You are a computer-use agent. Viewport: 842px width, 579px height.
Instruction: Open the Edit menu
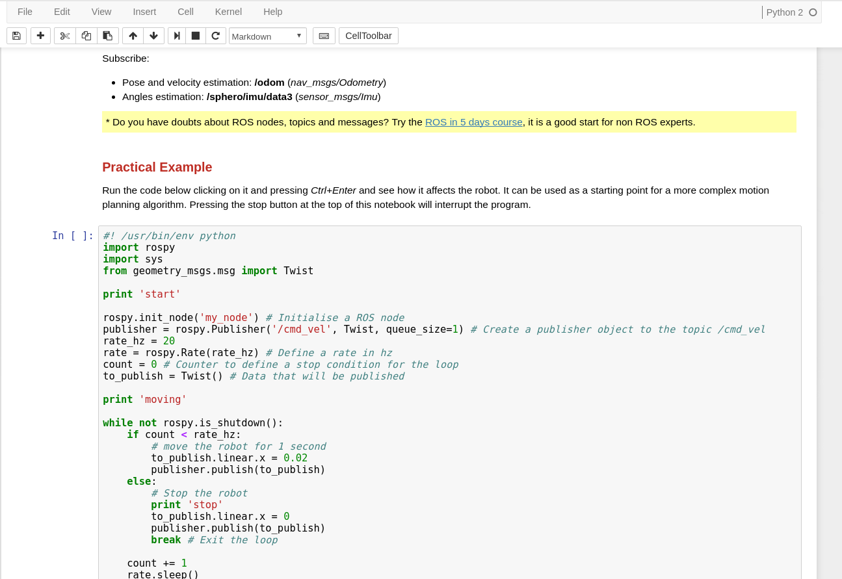[x=62, y=12]
